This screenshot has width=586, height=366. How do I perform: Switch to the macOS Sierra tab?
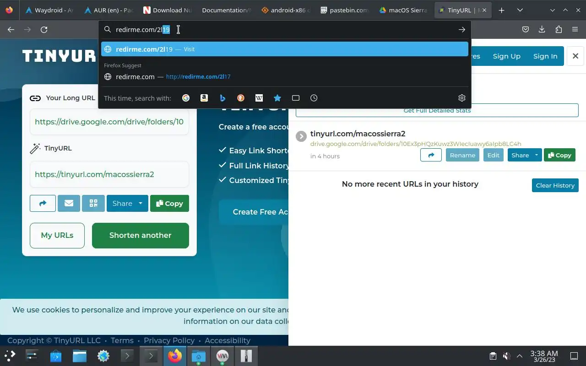pyautogui.click(x=403, y=10)
